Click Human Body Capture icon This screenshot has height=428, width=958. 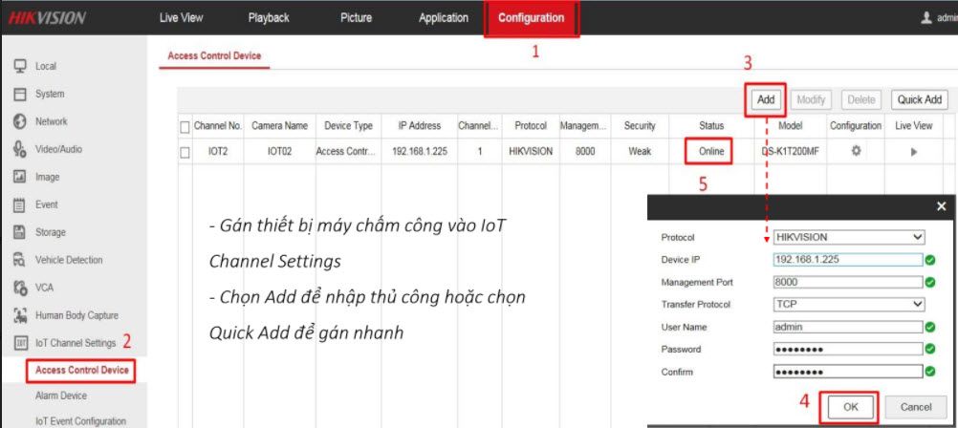pyautogui.click(x=20, y=315)
